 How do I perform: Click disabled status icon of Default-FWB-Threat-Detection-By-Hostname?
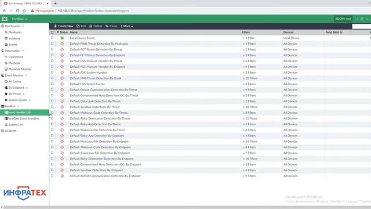point(62,44)
